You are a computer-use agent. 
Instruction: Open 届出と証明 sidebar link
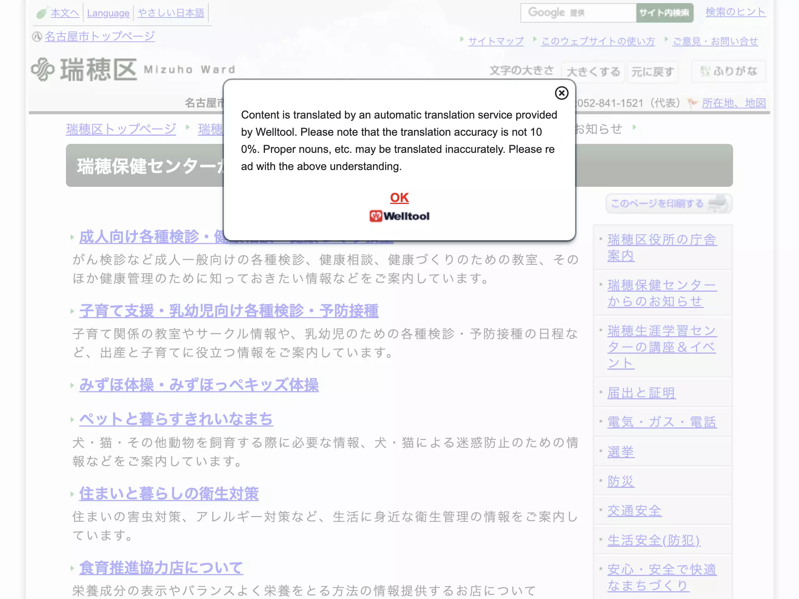641,393
